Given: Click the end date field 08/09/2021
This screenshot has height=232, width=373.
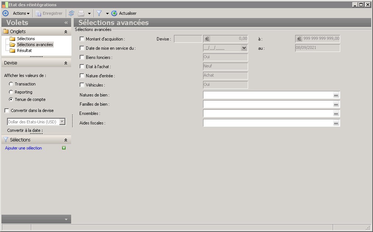Looking at the screenshot, I should [318, 48].
